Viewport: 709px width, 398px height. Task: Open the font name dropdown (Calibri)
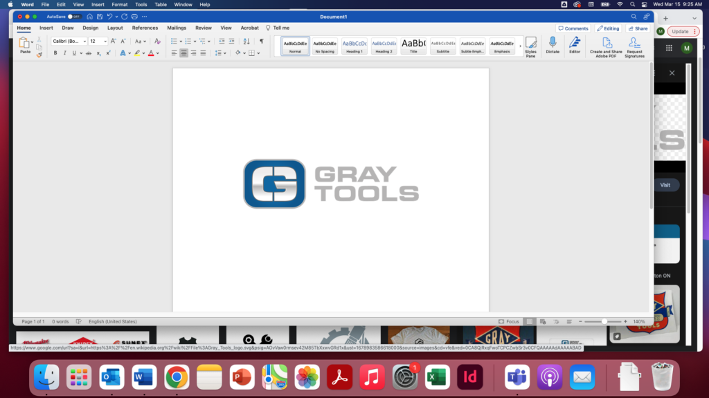69,41
